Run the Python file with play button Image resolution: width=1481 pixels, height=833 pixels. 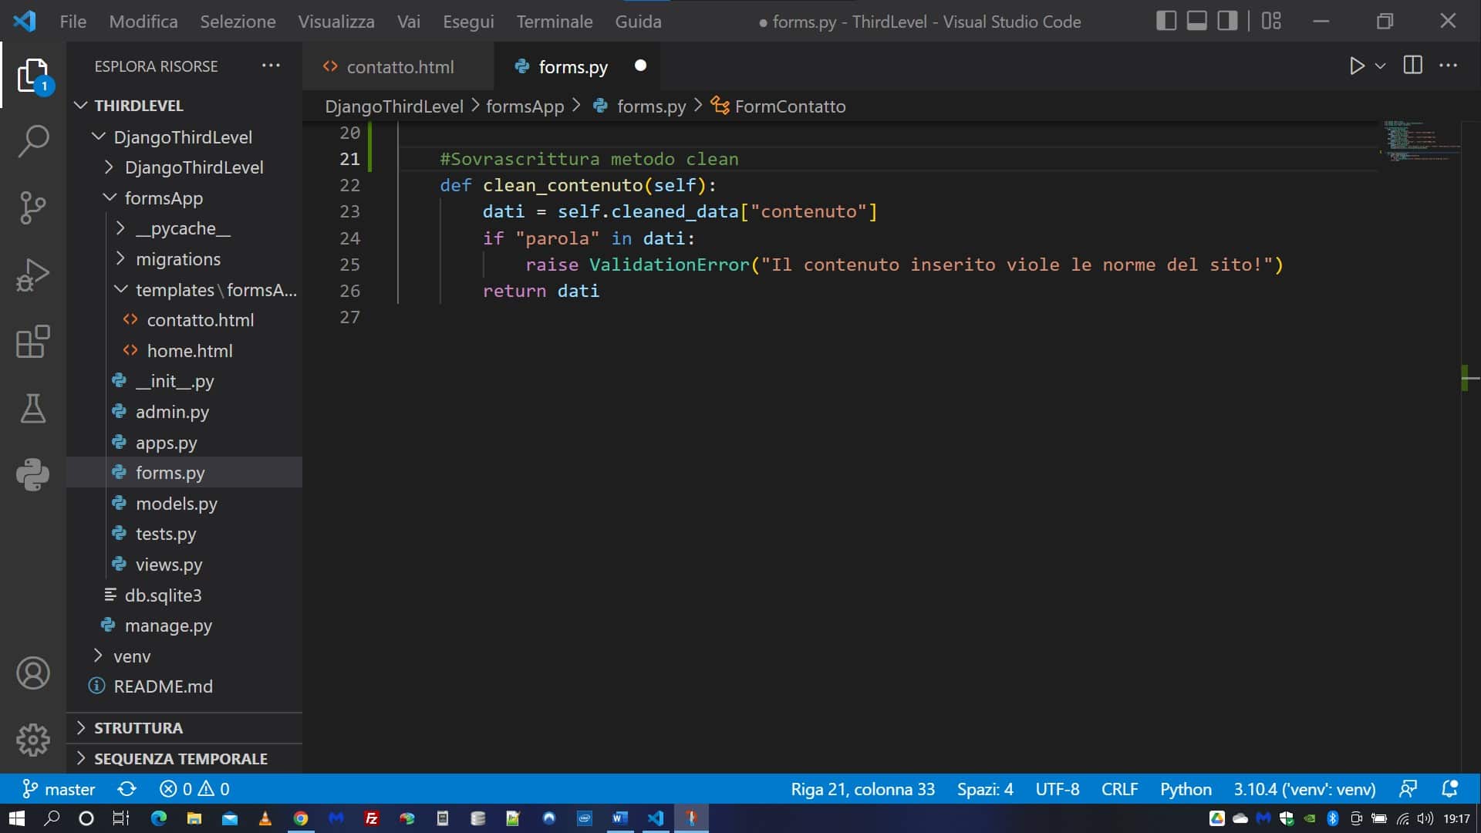pyautogui.click(x=1357, y=66)
